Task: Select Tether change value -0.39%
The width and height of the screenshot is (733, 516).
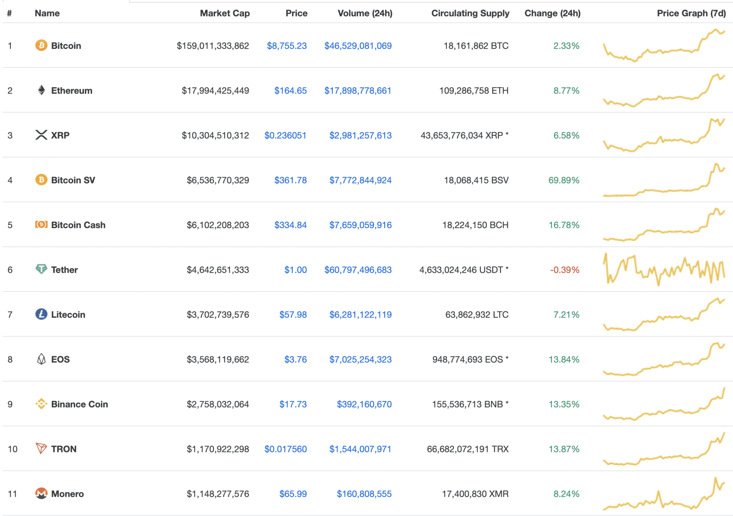Action: tap(564, 270)
